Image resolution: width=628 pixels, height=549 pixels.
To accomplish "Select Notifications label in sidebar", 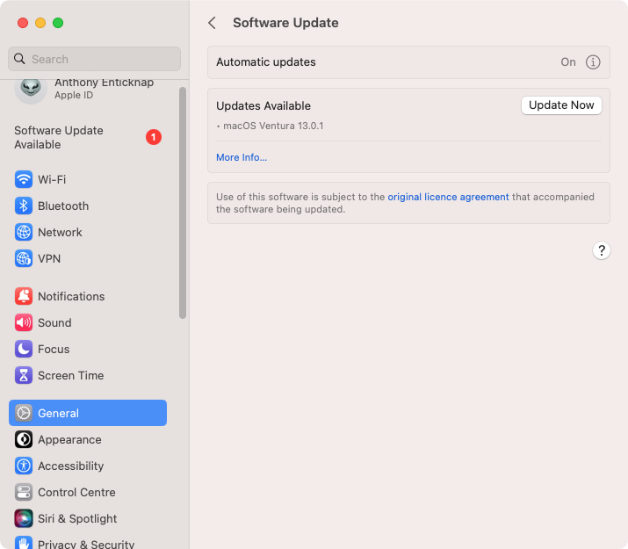I will tap(71, 296).
